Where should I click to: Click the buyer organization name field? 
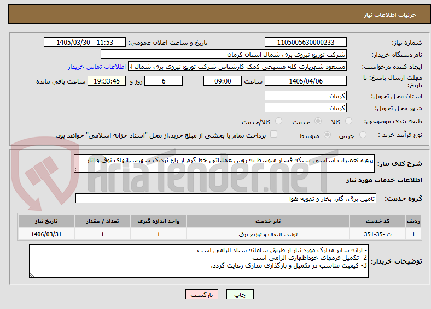pyautogui.click(x=224, y=55)
